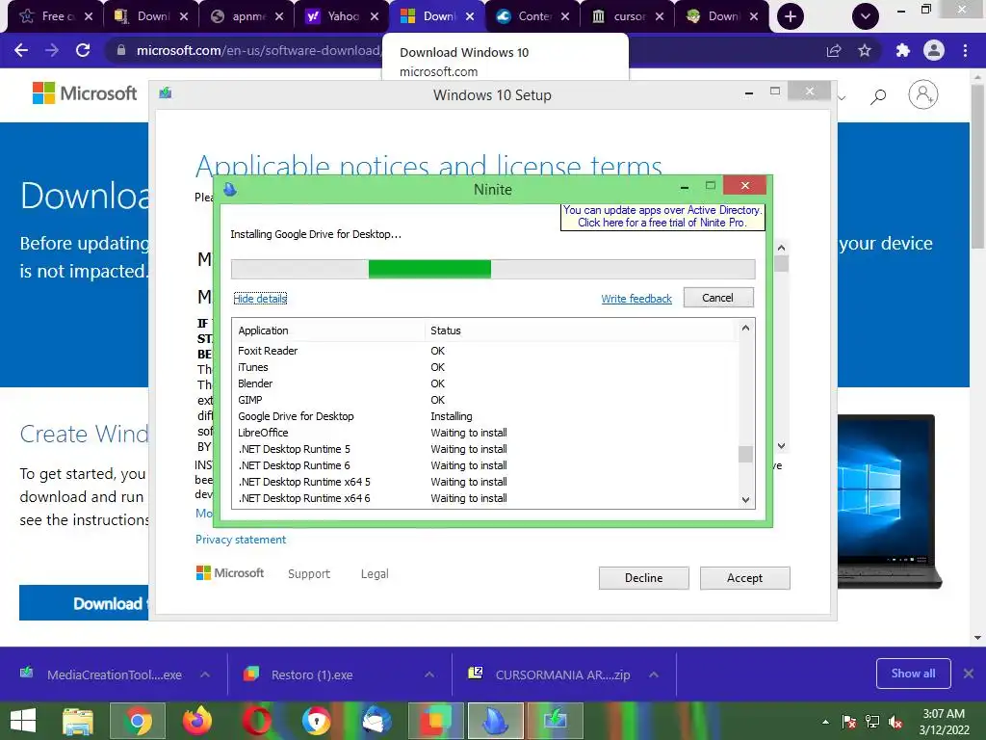Image resolution: width=986 pixels, height=740 pixels.
Task: Reload the Microsoft page
Action: (83, 50)
